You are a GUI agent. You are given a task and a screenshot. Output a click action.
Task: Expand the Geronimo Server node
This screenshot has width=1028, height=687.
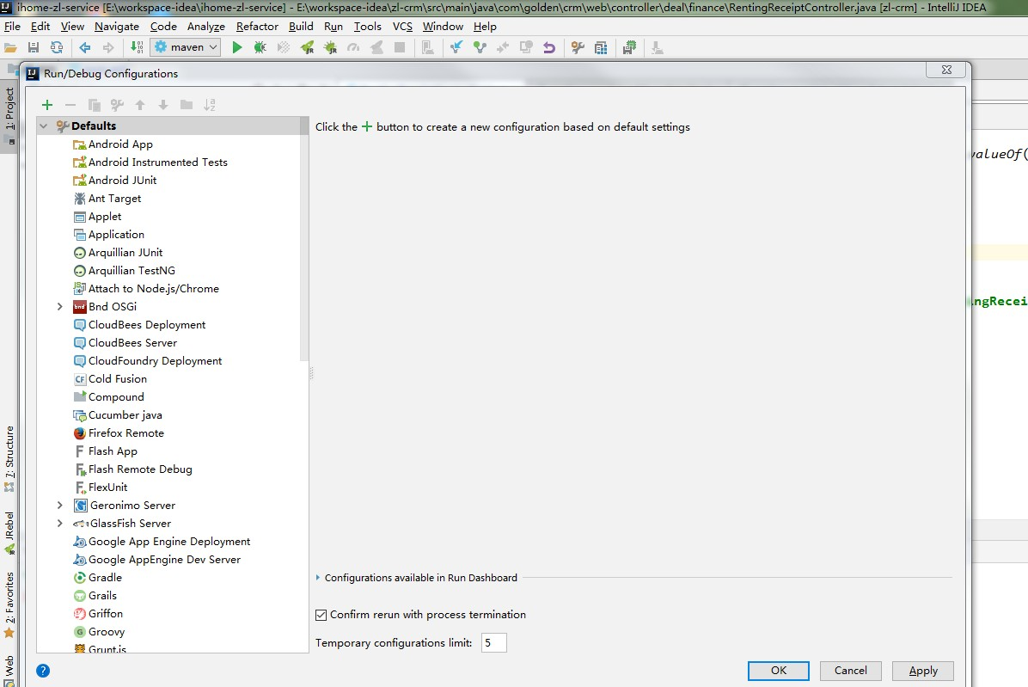(x=59, y=506)
